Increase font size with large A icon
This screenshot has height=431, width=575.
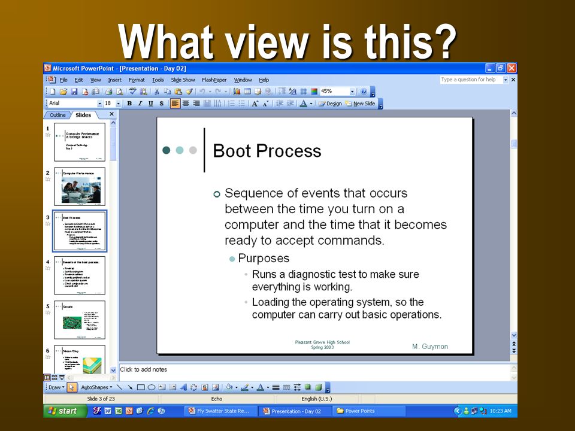tap(255, 104)
